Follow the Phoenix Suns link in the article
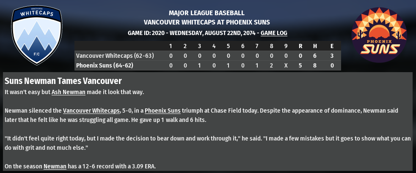416x173 pixels. (x=163, y=111)
